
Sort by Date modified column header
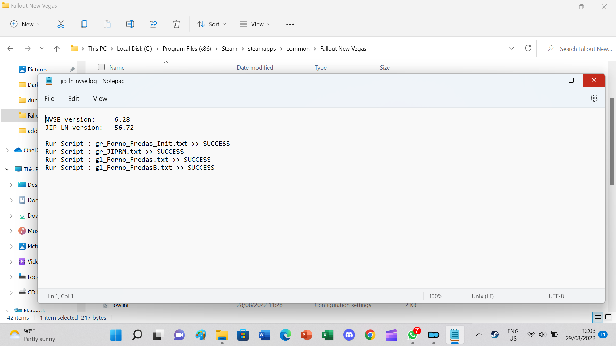click(272, 67)
